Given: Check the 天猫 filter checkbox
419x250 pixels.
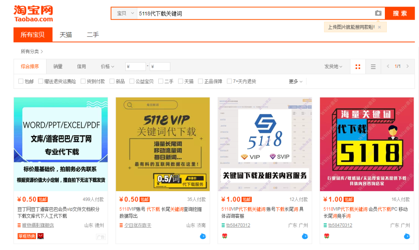Looking at the screenshot, I should [x=181, y=81].
